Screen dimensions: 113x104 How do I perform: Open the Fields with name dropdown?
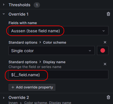pos(58,31)
